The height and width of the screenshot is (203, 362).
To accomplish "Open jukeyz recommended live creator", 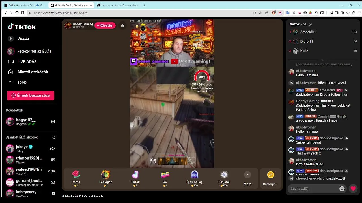I will [31, 149].
